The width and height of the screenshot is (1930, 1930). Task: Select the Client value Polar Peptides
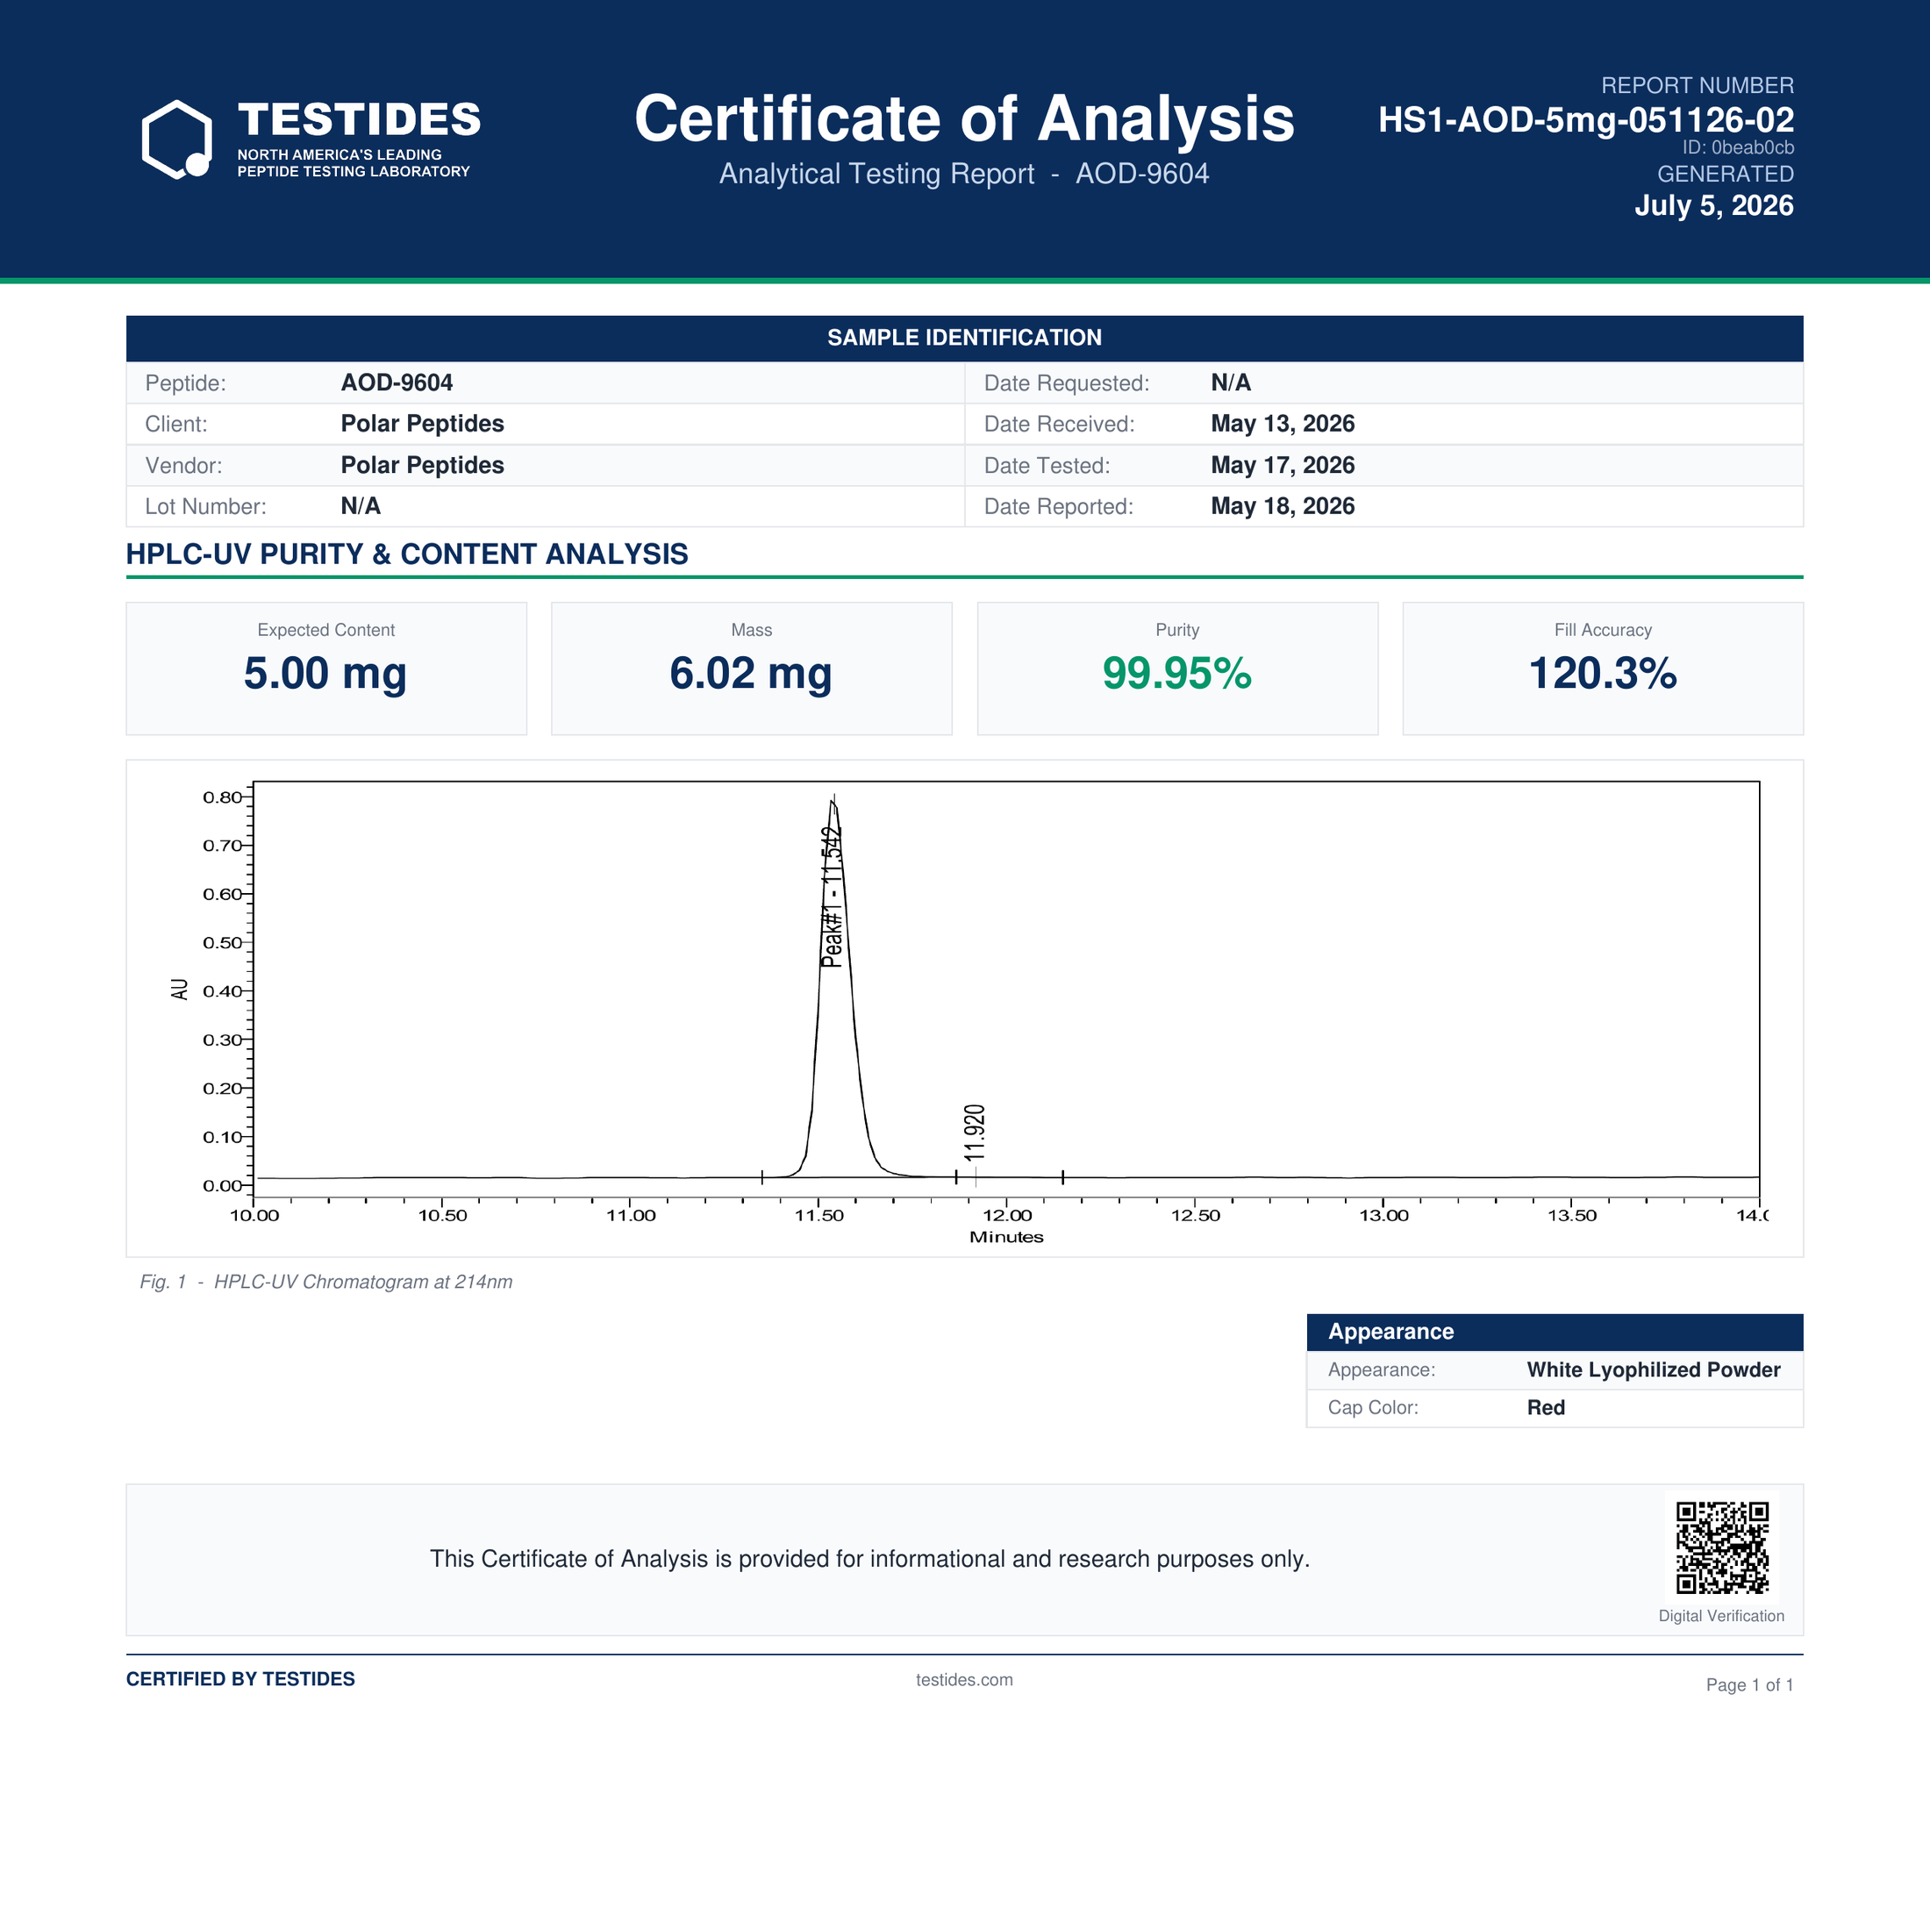(x=423, y=424)
